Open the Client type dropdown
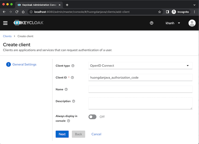This screenshot has width=199, height=144. pyautogui.click(x=140, y=66)
